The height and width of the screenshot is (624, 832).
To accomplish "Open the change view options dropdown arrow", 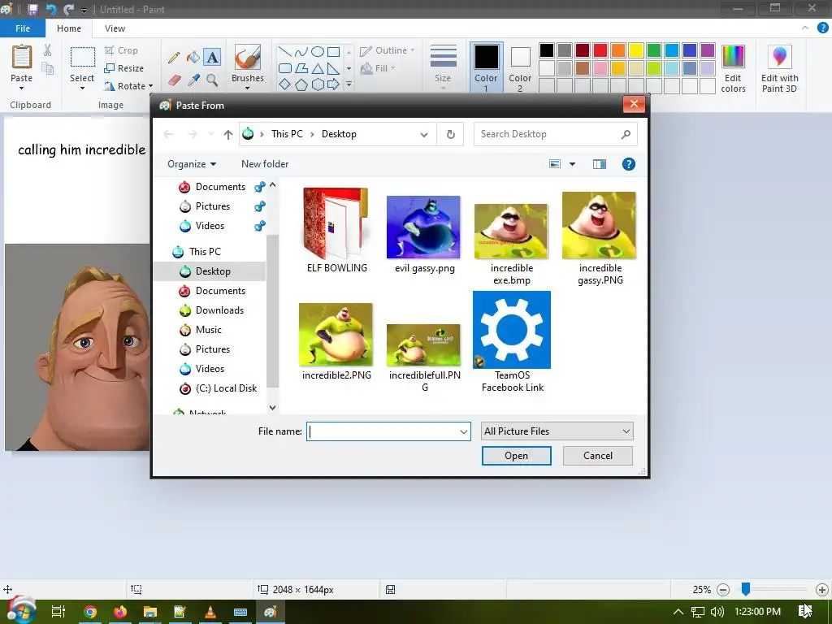I will click(573, 164).
